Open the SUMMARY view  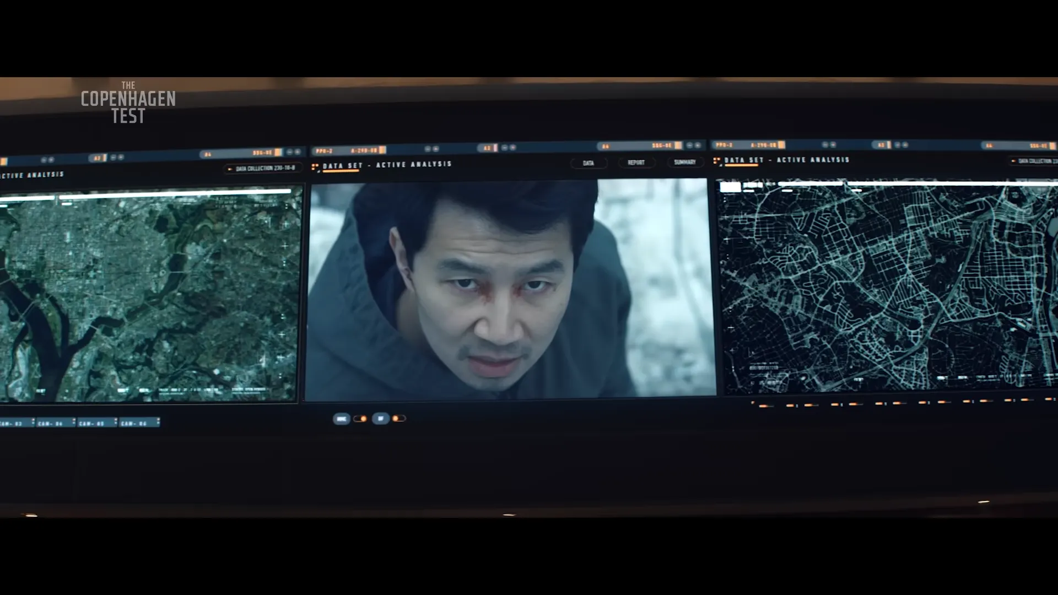click(685, 163)
